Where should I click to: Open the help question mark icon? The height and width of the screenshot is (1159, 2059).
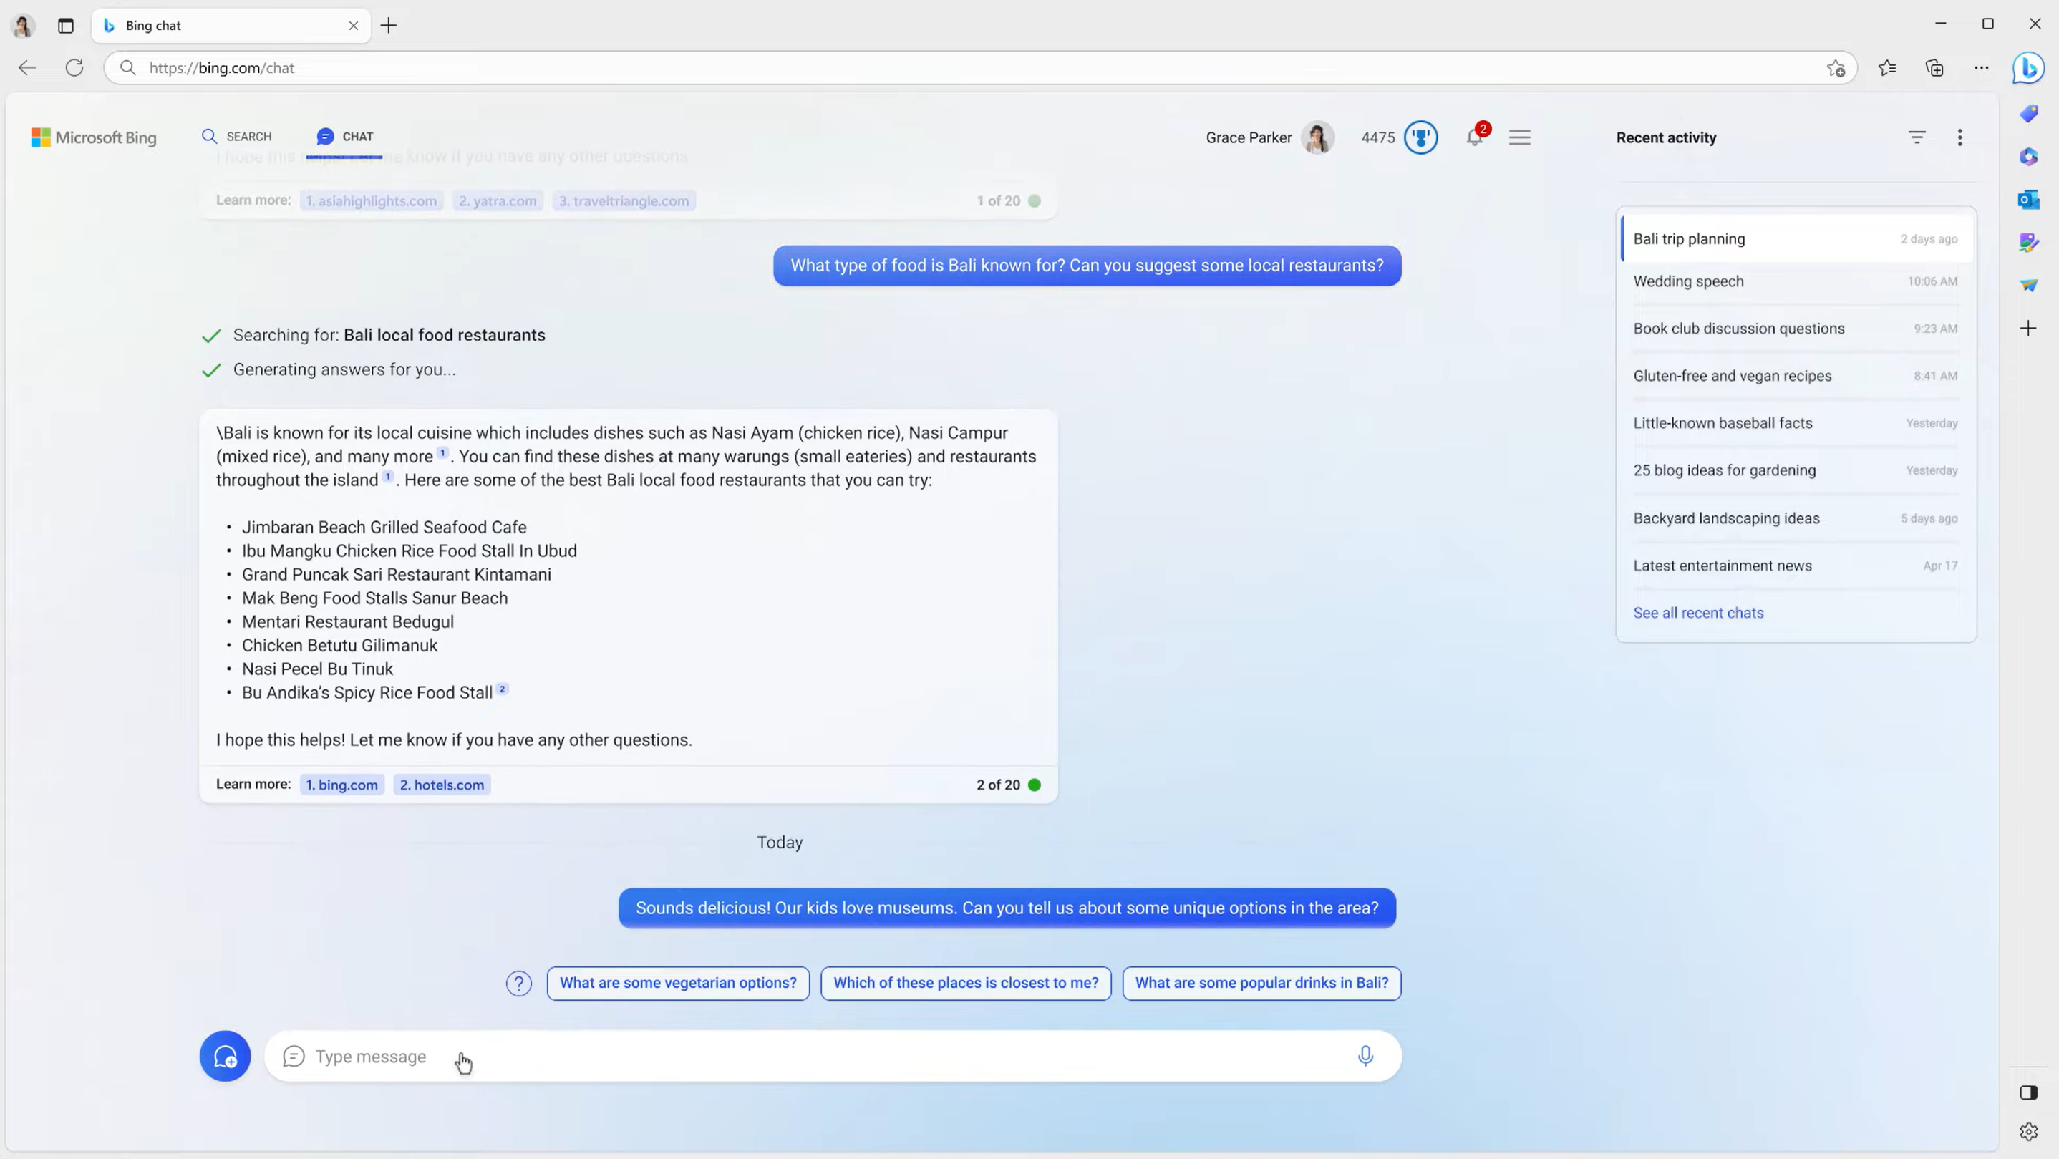coord(519,983)
